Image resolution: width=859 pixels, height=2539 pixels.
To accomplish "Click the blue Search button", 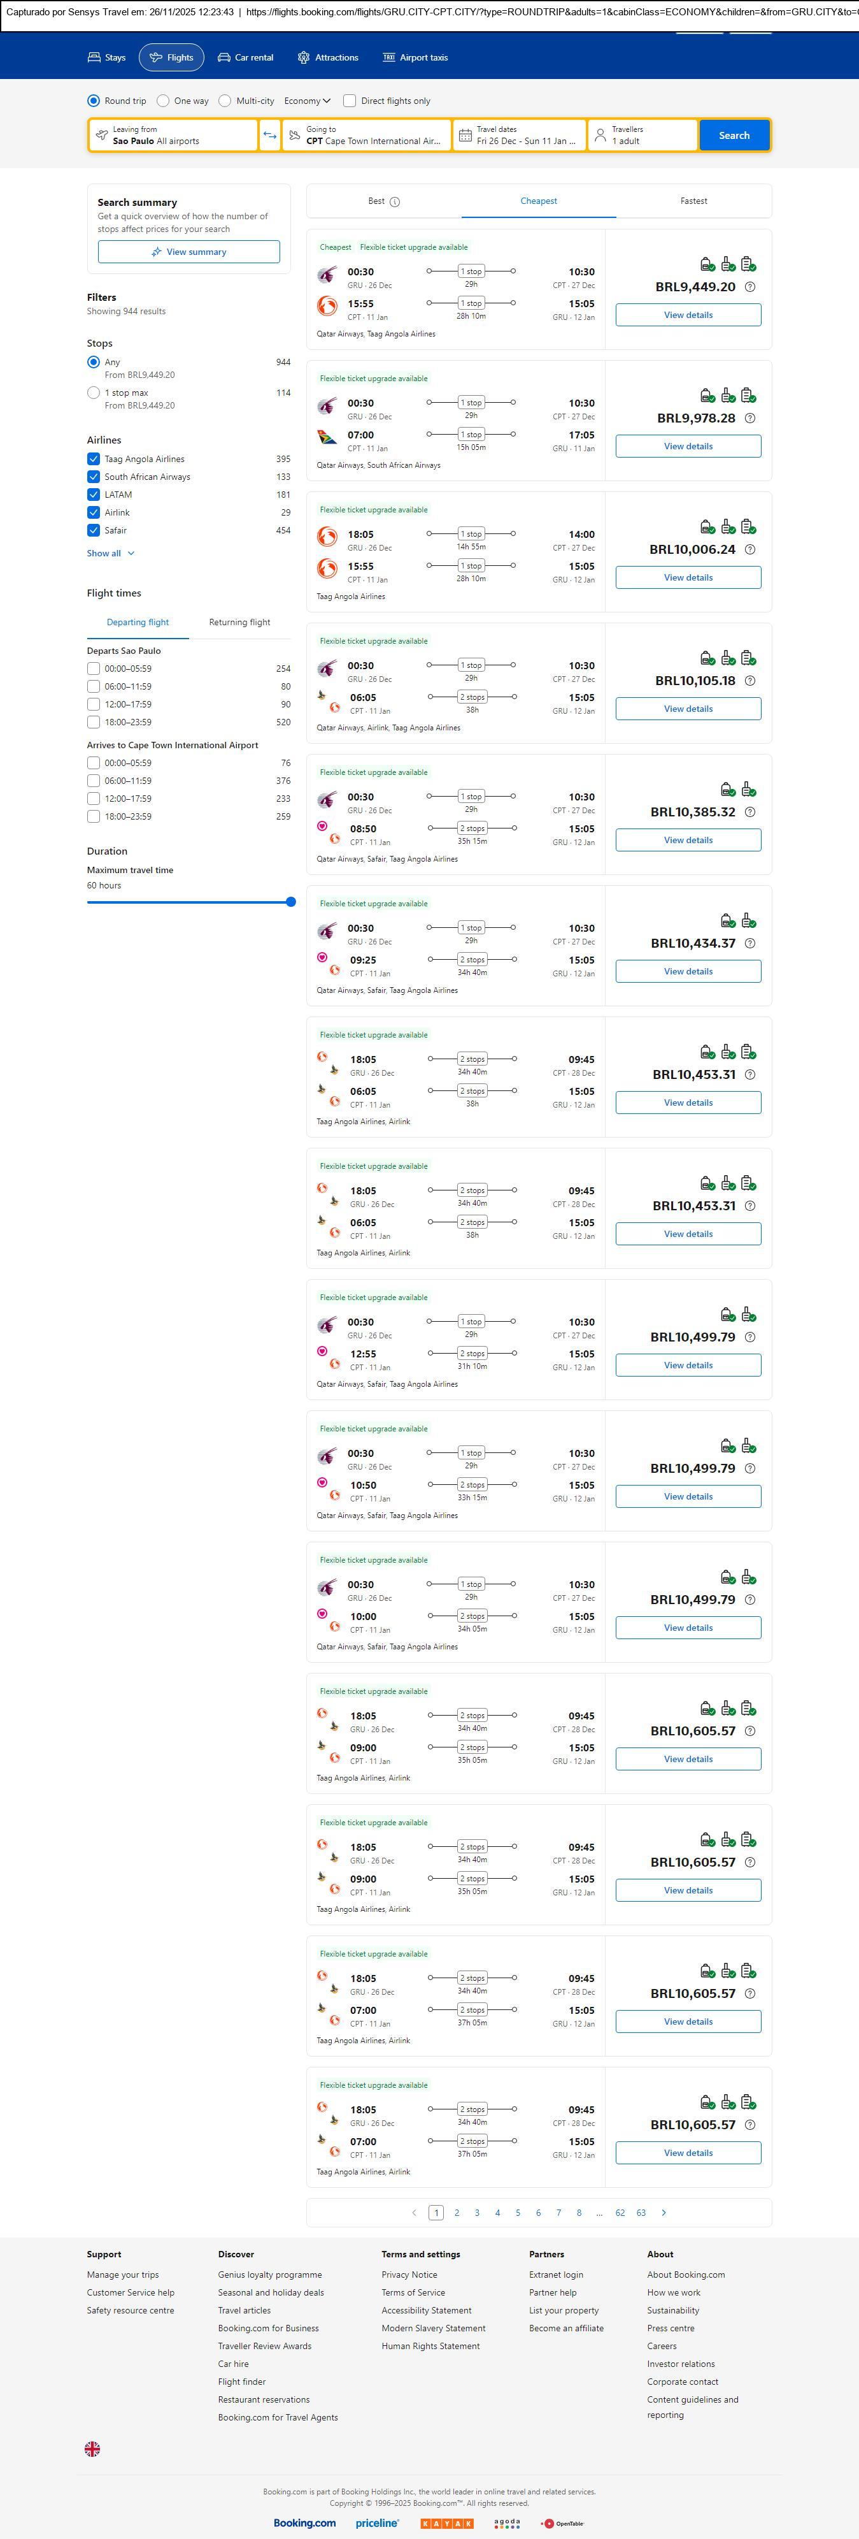I will tap(734, 135).
